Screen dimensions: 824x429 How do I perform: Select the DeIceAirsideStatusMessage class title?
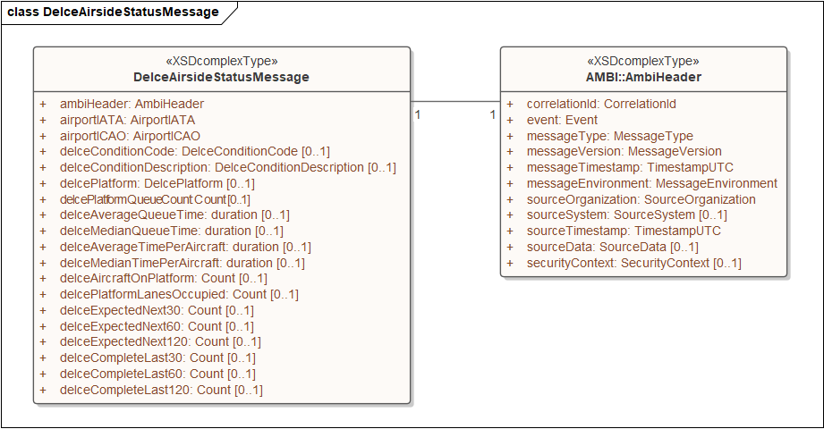[x=221, y=77]
